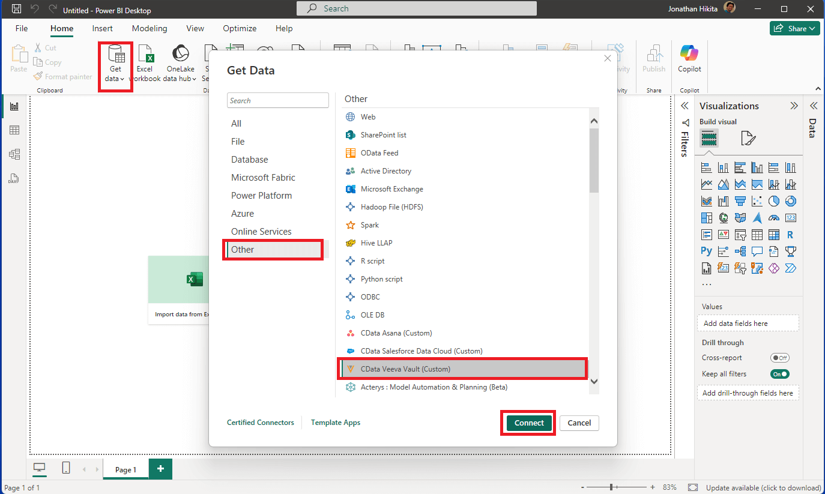Click Update available in status bar
The height and width of the screenshot is (494, 825).
pyautogui.click(x=763, y=487)
